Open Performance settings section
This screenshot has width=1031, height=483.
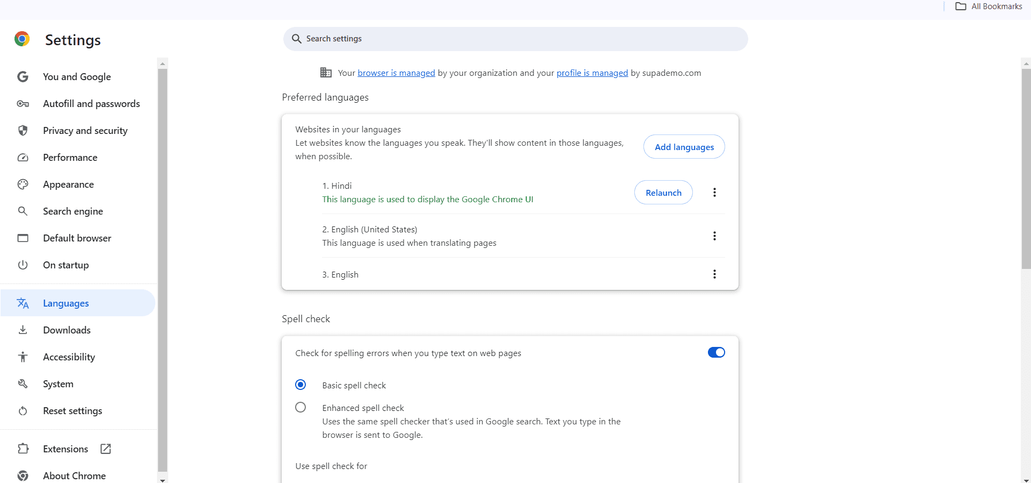click(77, 157)
